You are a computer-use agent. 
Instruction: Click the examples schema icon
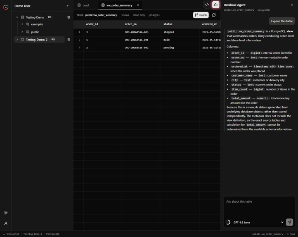coord(28,24)
